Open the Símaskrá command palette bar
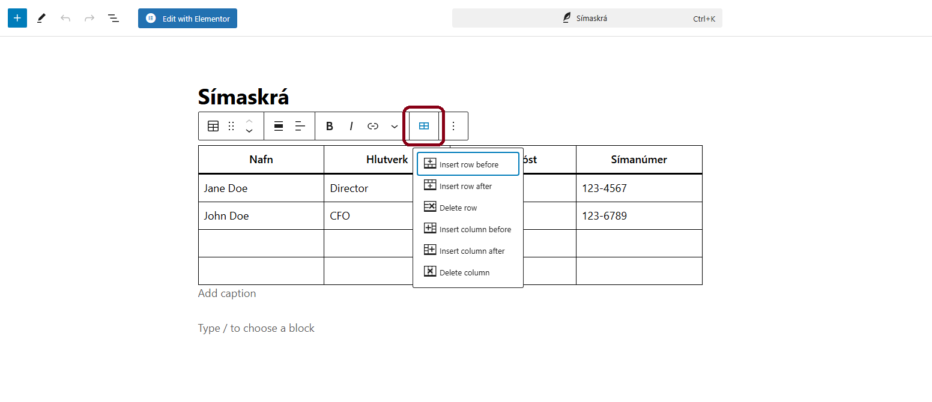932x402 pixels. 587,19
